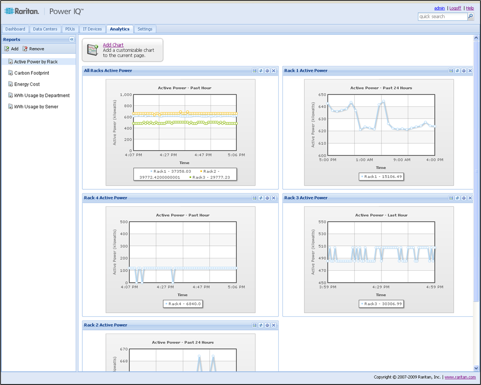Screen dimensions: 481x385
Task: Click the kWh Usage by Server report icon
Action: click(x=10, y=106)
